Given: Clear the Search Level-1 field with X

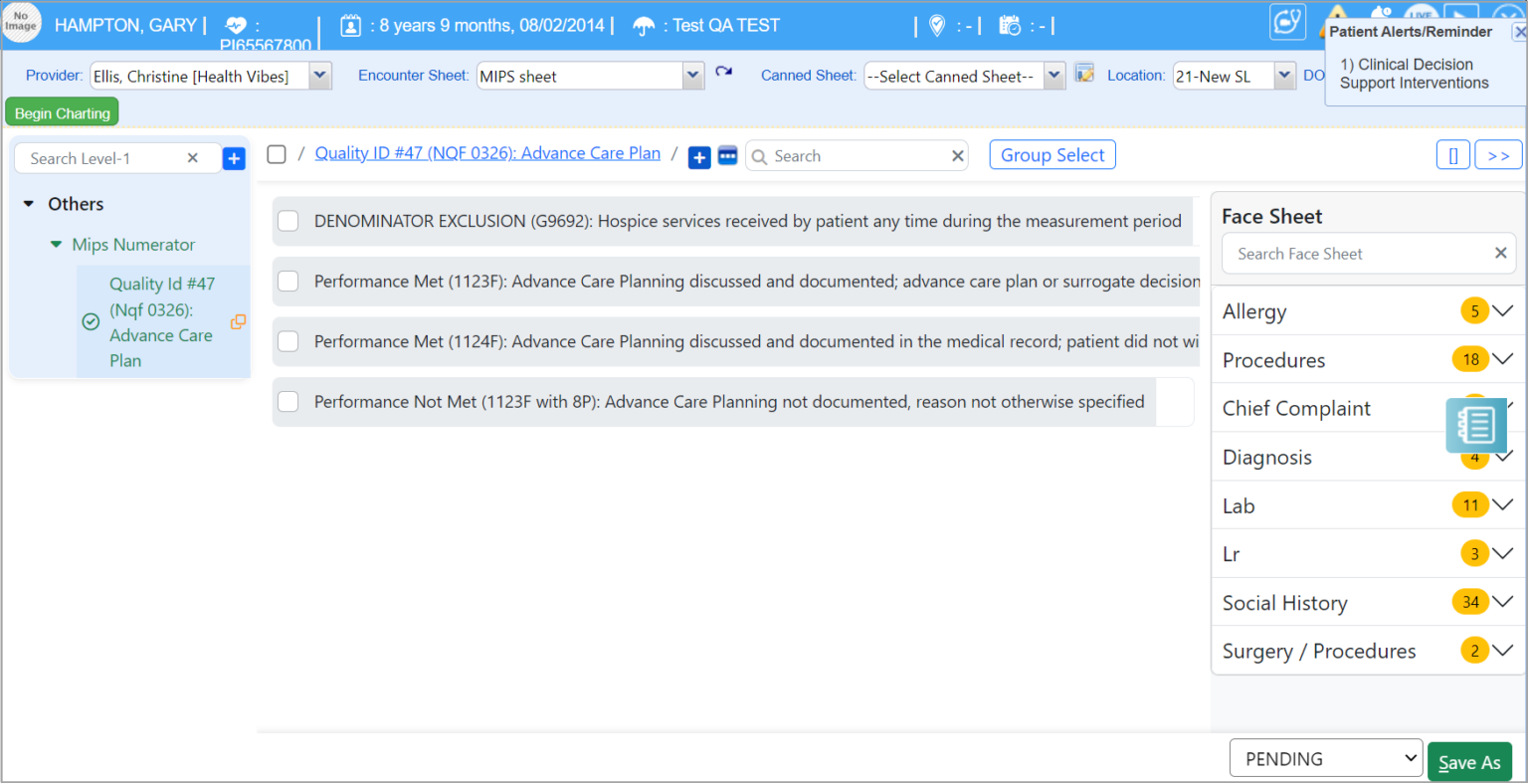Looking at the screenshot, I should tap(192, 158).
